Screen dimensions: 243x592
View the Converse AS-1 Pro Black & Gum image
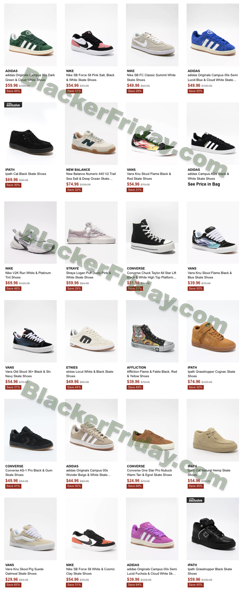[30, 430]
